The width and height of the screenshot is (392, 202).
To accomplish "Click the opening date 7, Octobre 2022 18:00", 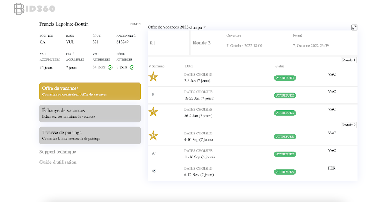I will coord(244,46).
